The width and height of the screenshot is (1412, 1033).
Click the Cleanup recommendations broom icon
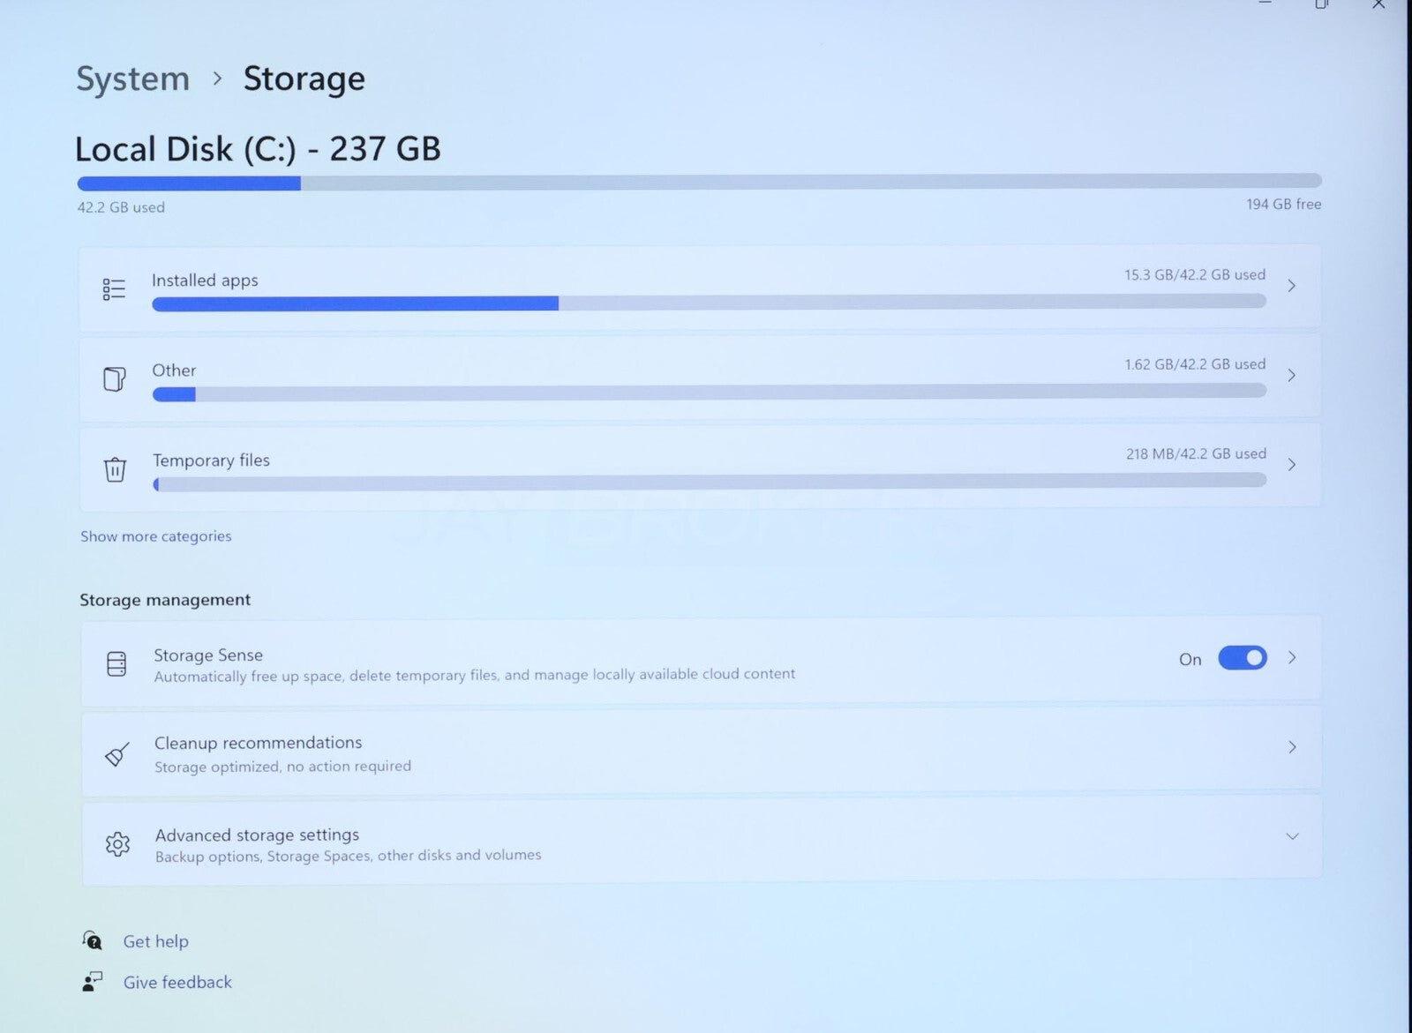pyautogui.click(x=116, y=754)
